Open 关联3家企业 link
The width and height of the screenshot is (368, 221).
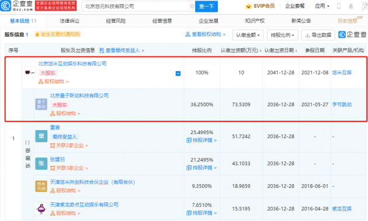pos(70,168)
